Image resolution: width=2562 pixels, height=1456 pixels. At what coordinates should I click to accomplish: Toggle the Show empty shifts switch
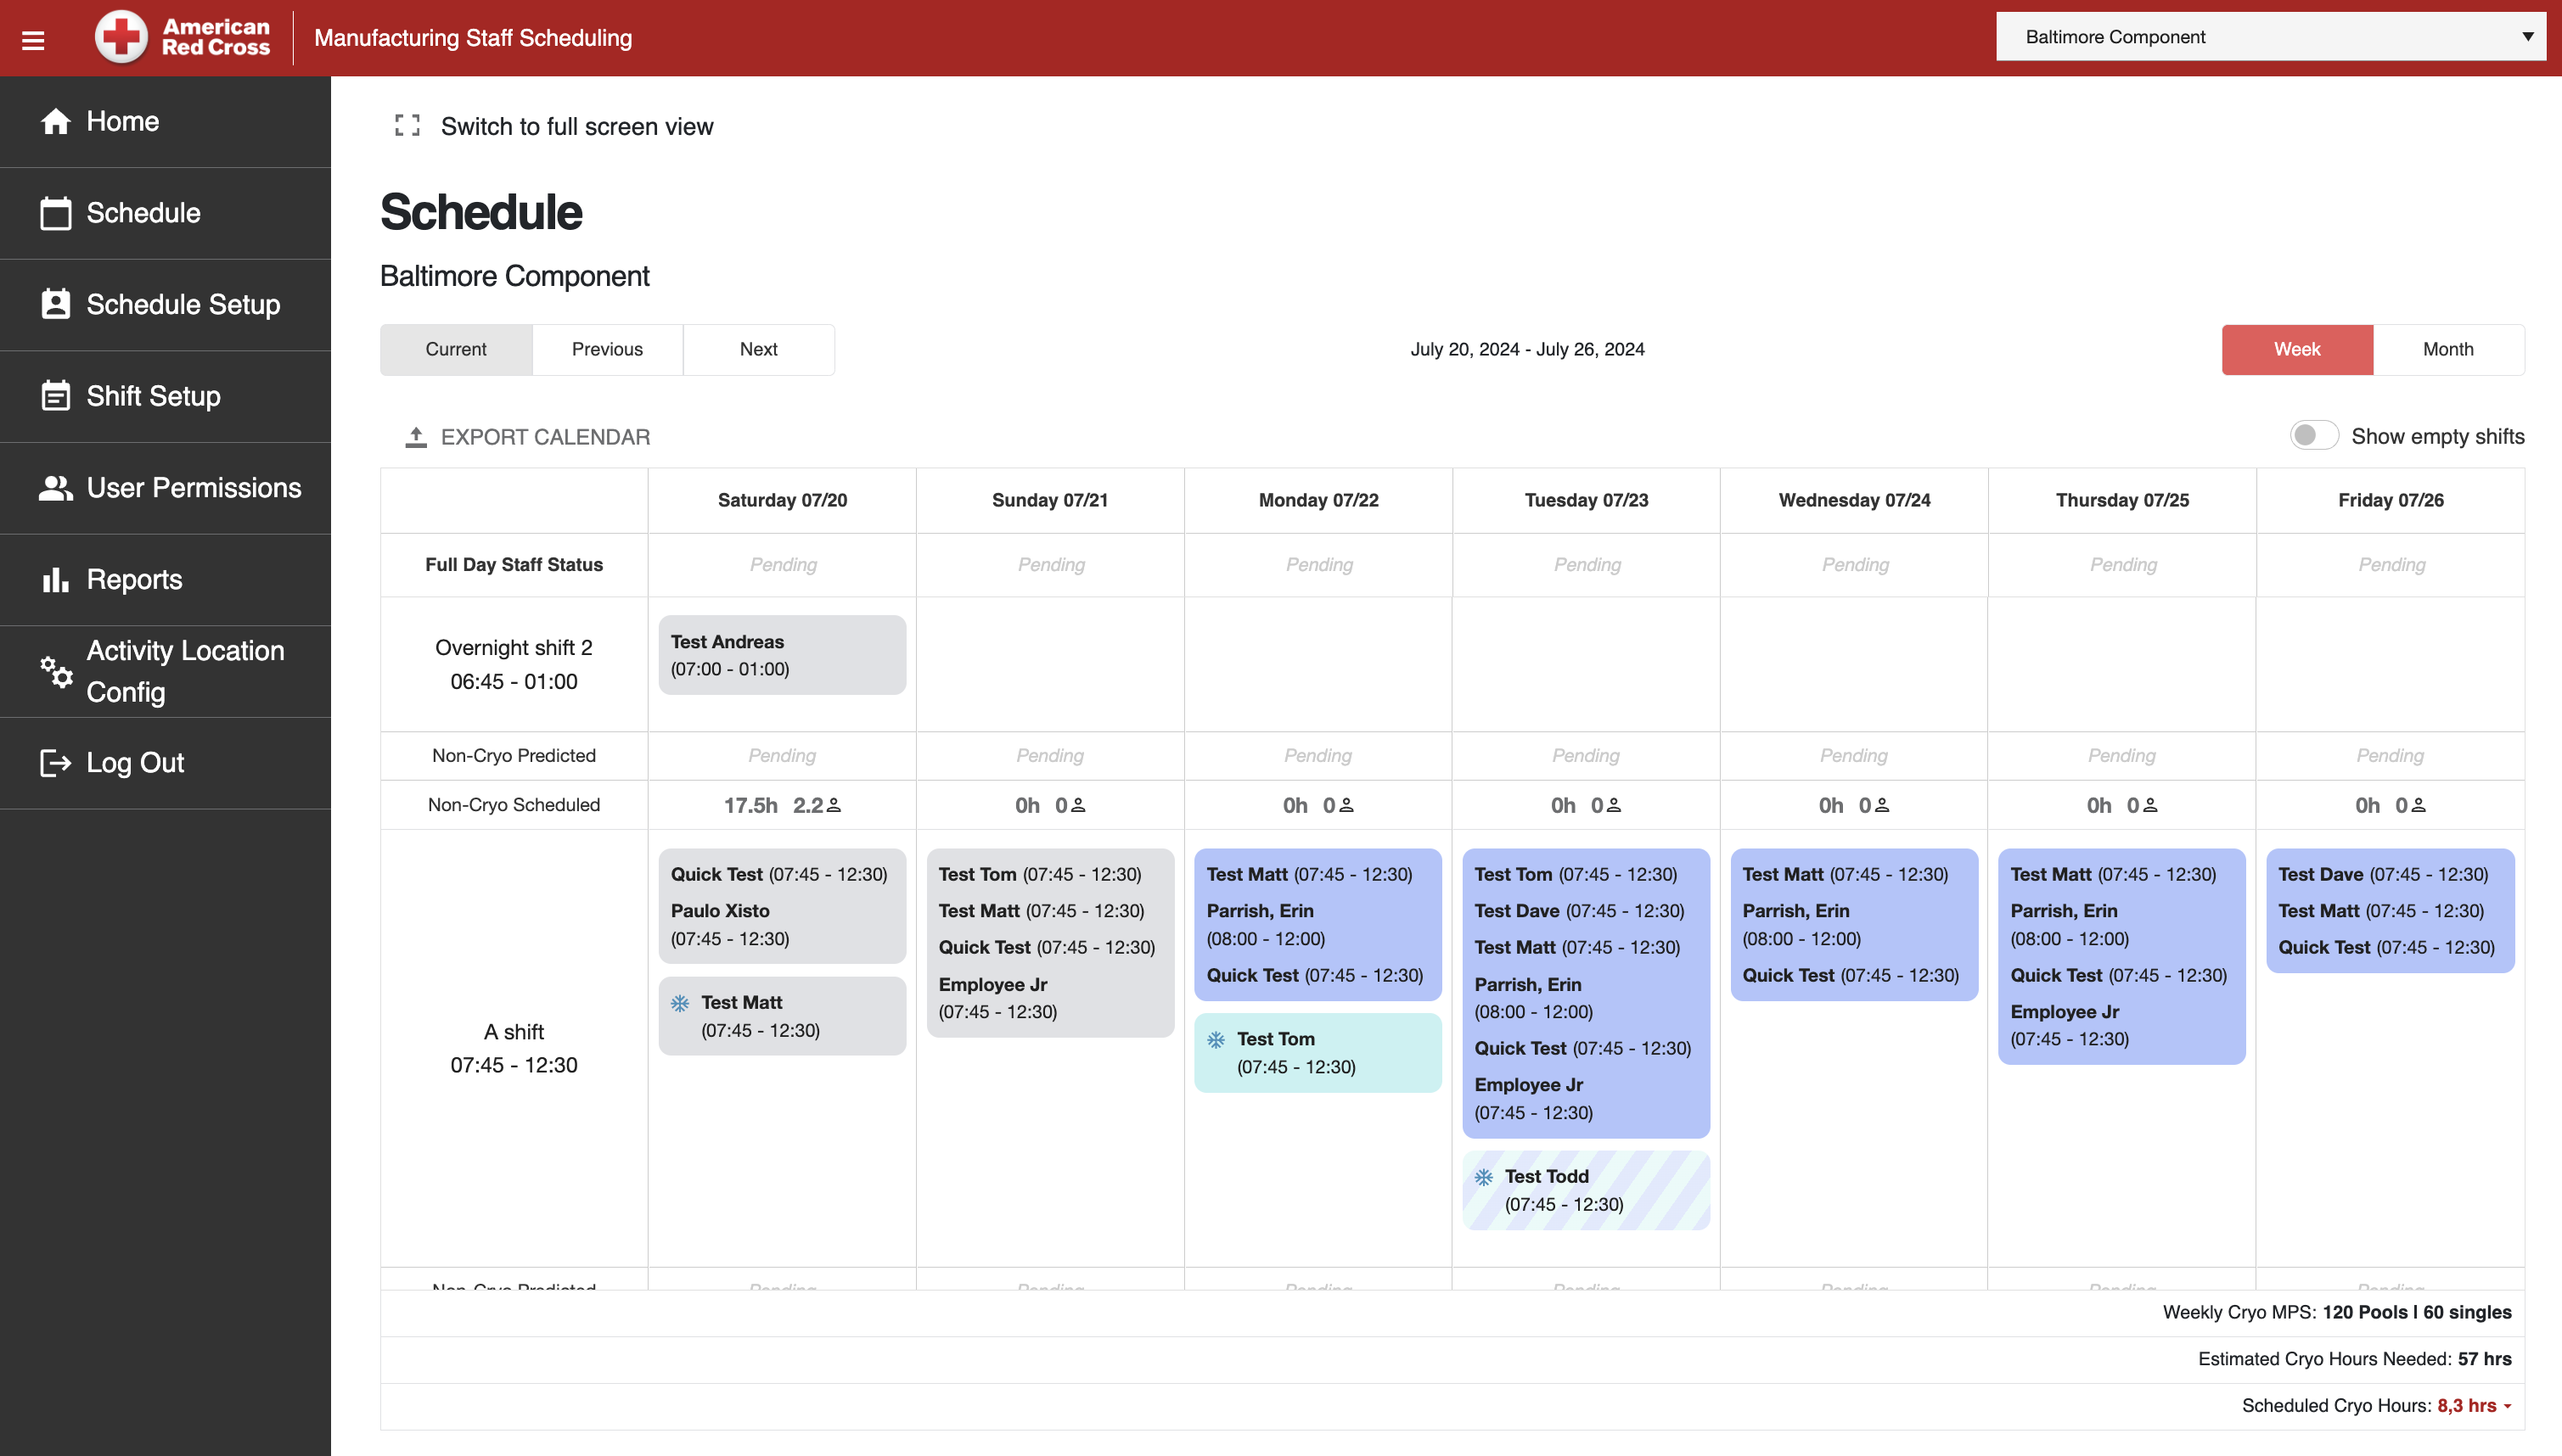[x=2313, y=436]
